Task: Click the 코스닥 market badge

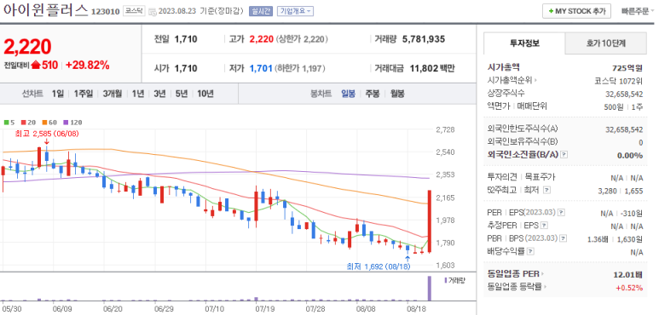Action: (x=134, y=11)
